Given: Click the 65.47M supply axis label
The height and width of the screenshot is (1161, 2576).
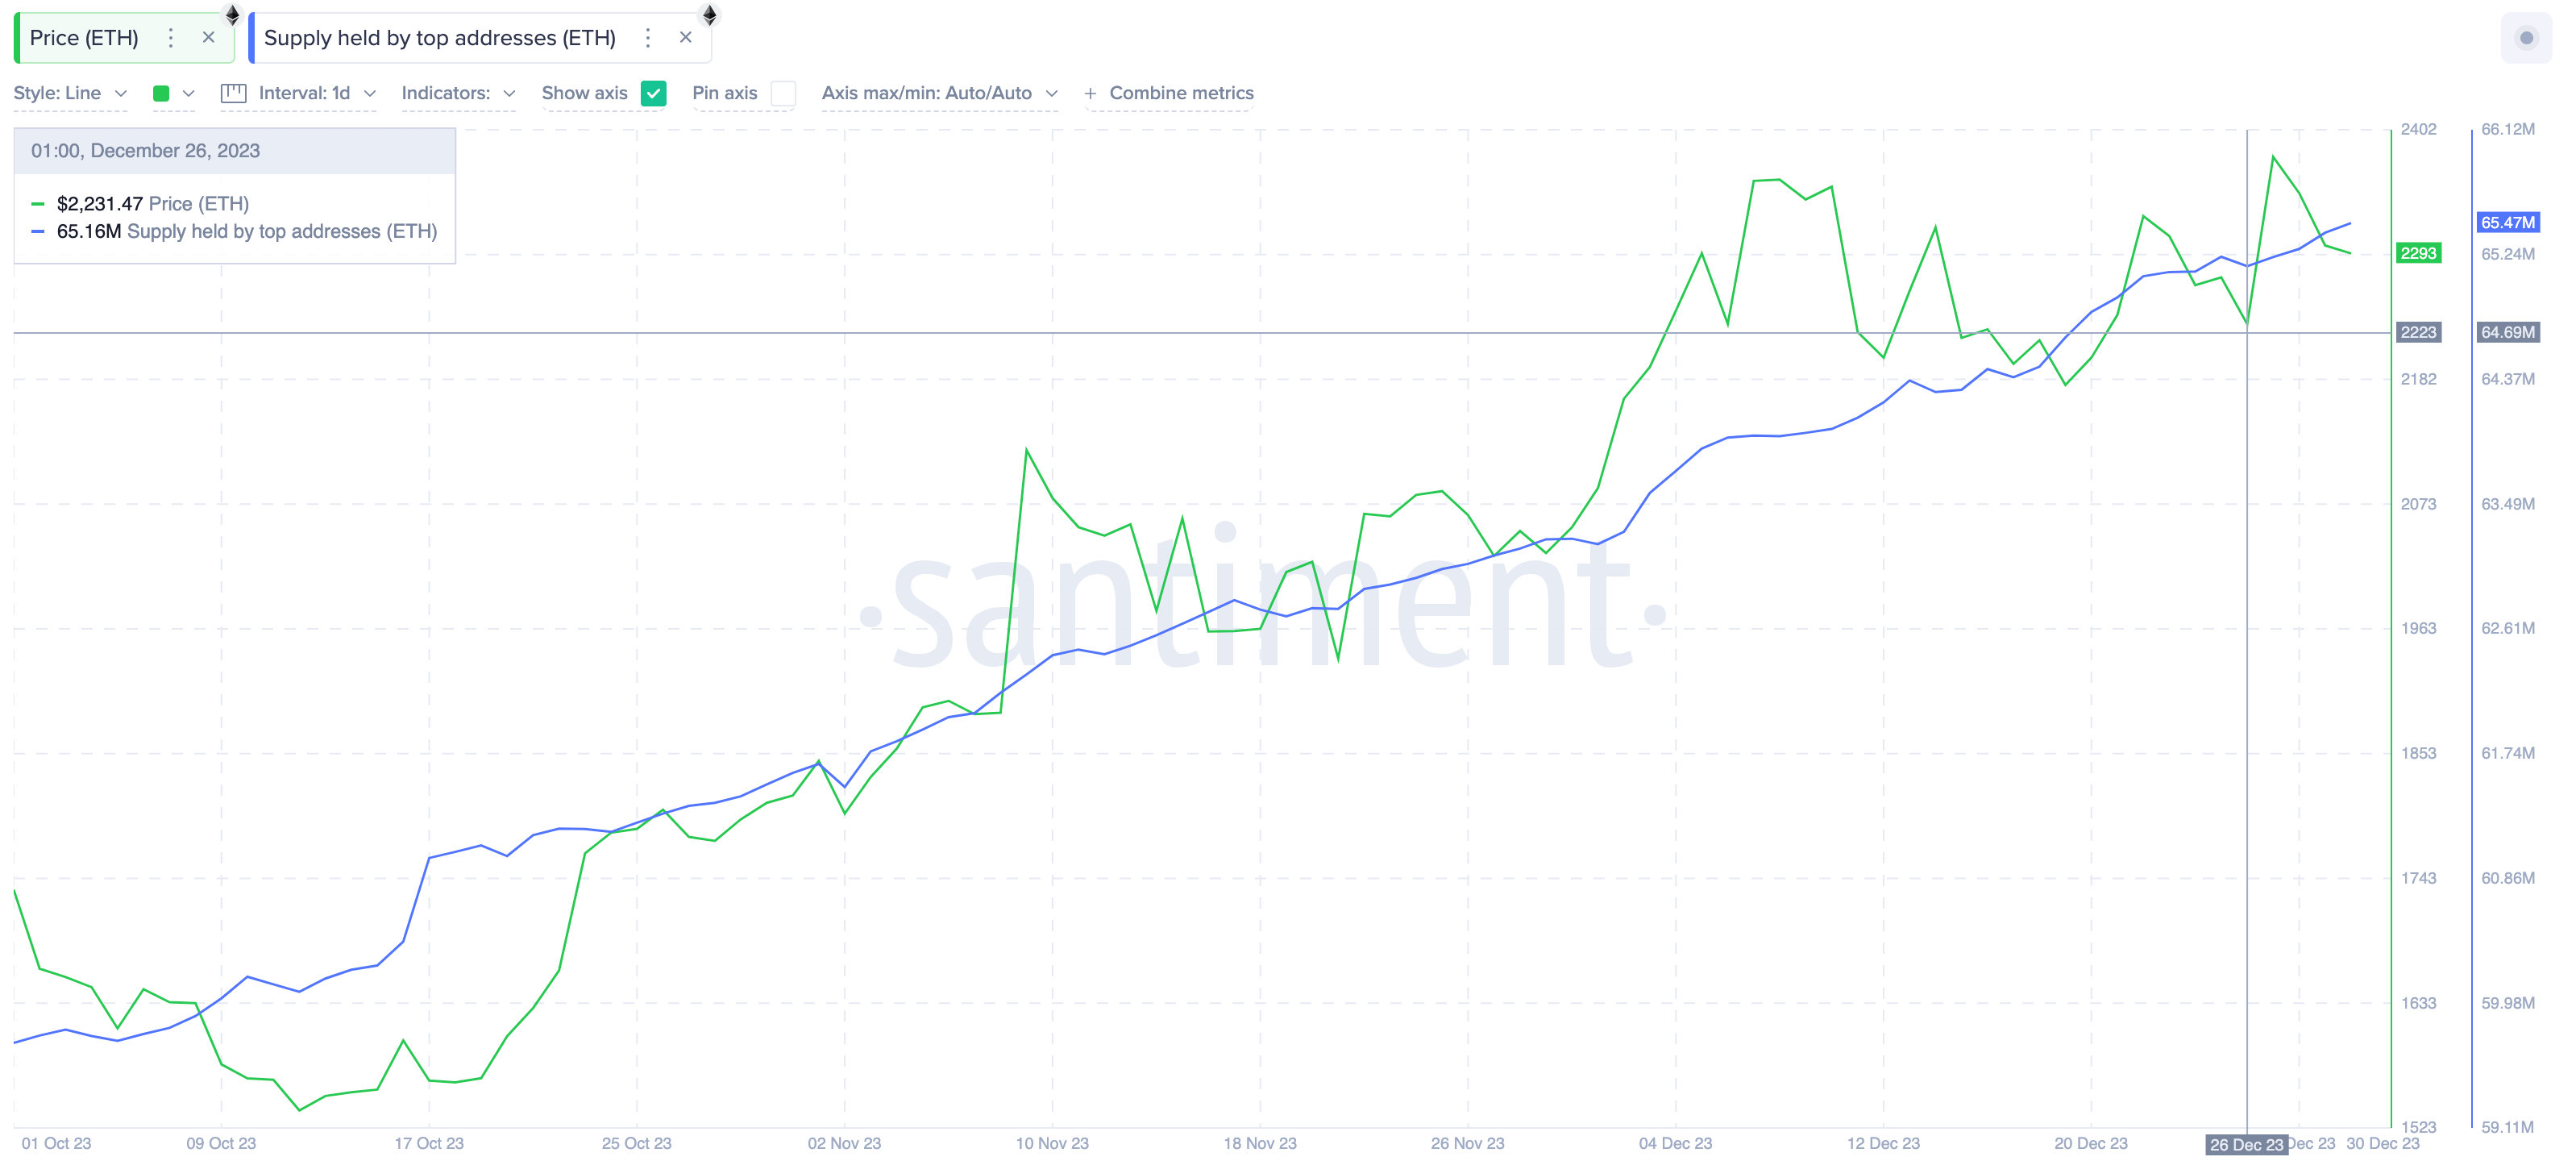Looking at the screenshot, I should [2507, 222].
